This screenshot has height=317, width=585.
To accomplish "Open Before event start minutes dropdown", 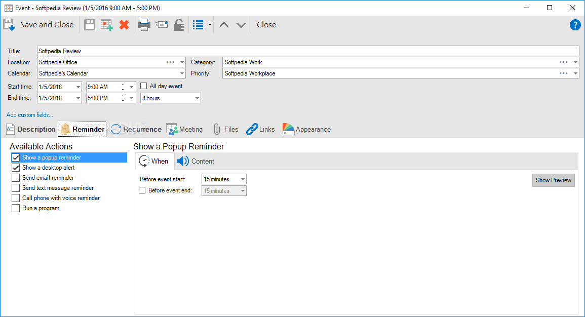I will point(243,179).
